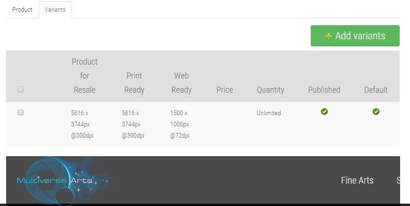The height and width of the screenshot is (206, 410).
Task: Click the Price column header
Action: [x=225, y=90]
